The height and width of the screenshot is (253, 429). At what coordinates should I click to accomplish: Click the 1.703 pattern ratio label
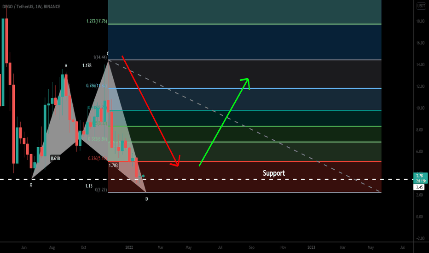(113, 166)
